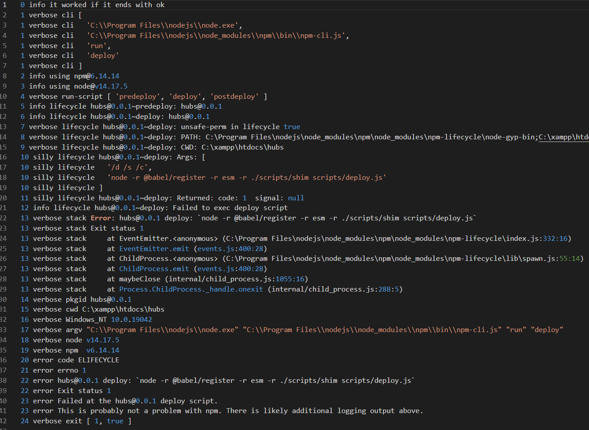
Task: Click 'verbose npm v6.14.14' text
Action: [x=76, y=350]
